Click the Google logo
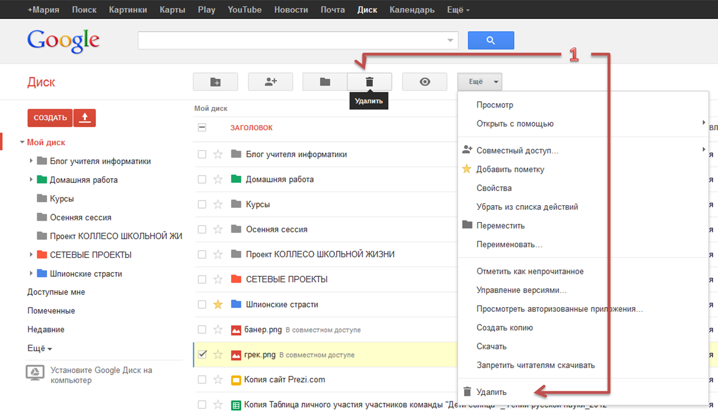Image resolution: width=718 pixels, height=415 pixels. tap(63, 41)
